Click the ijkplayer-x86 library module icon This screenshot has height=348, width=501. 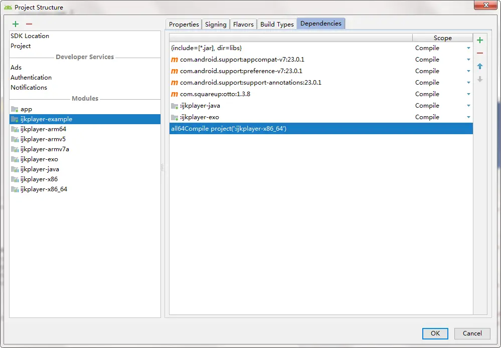(x=15, y=179)
